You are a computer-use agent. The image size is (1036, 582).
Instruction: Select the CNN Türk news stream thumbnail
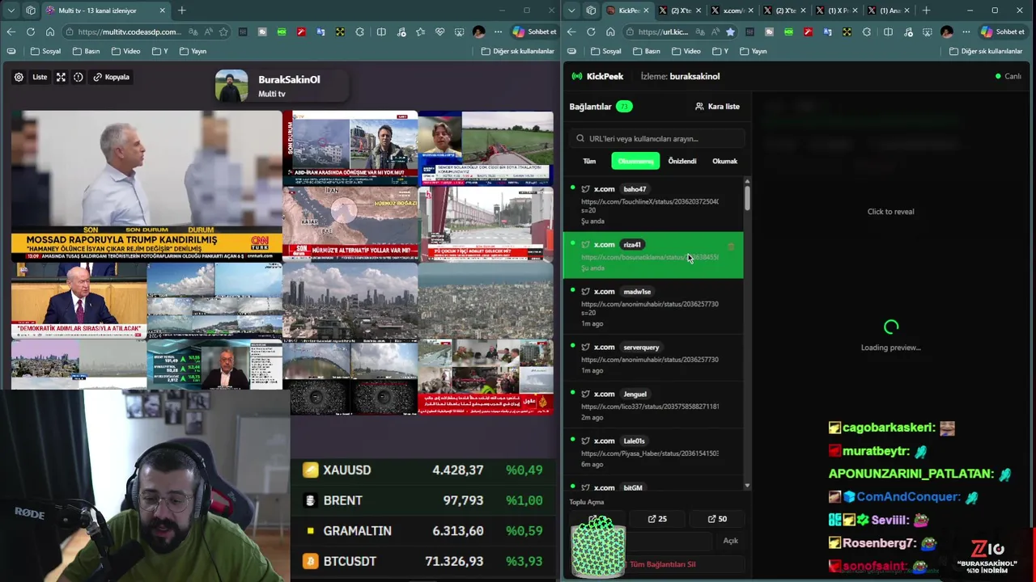tap(146, 186)
